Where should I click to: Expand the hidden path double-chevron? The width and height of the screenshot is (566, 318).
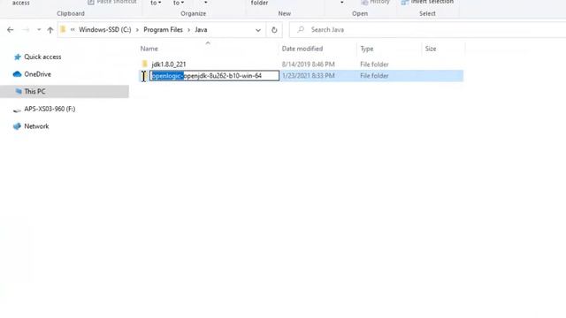73,30
